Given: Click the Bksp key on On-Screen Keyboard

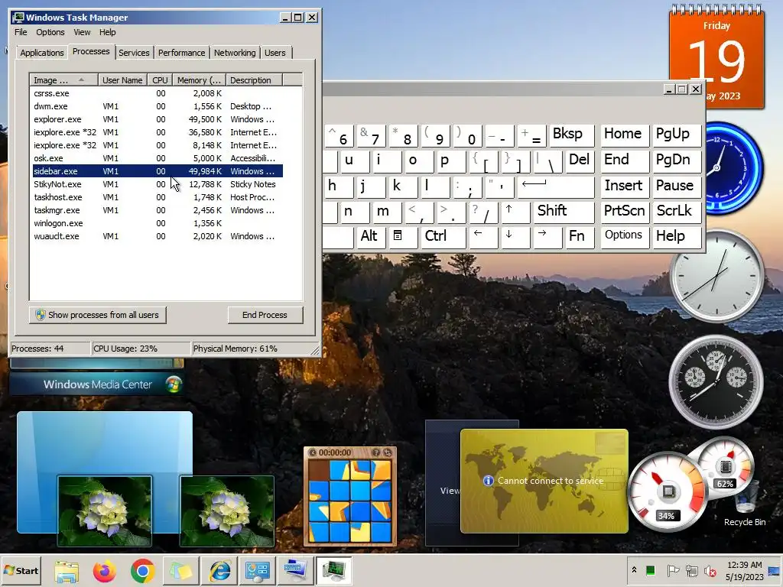Looking at the screenshot, I should tap(571, 135).
